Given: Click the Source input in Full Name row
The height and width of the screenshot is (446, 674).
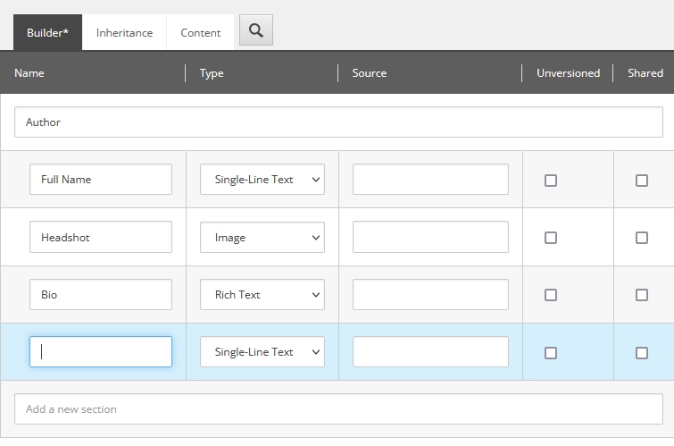Looking at the screenshot, I should (x=430, y=179).
